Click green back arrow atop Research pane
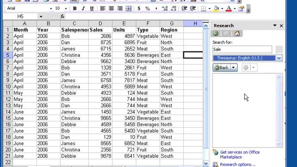The height and width of the screenshot is (167, 297). tap(215, 34)
